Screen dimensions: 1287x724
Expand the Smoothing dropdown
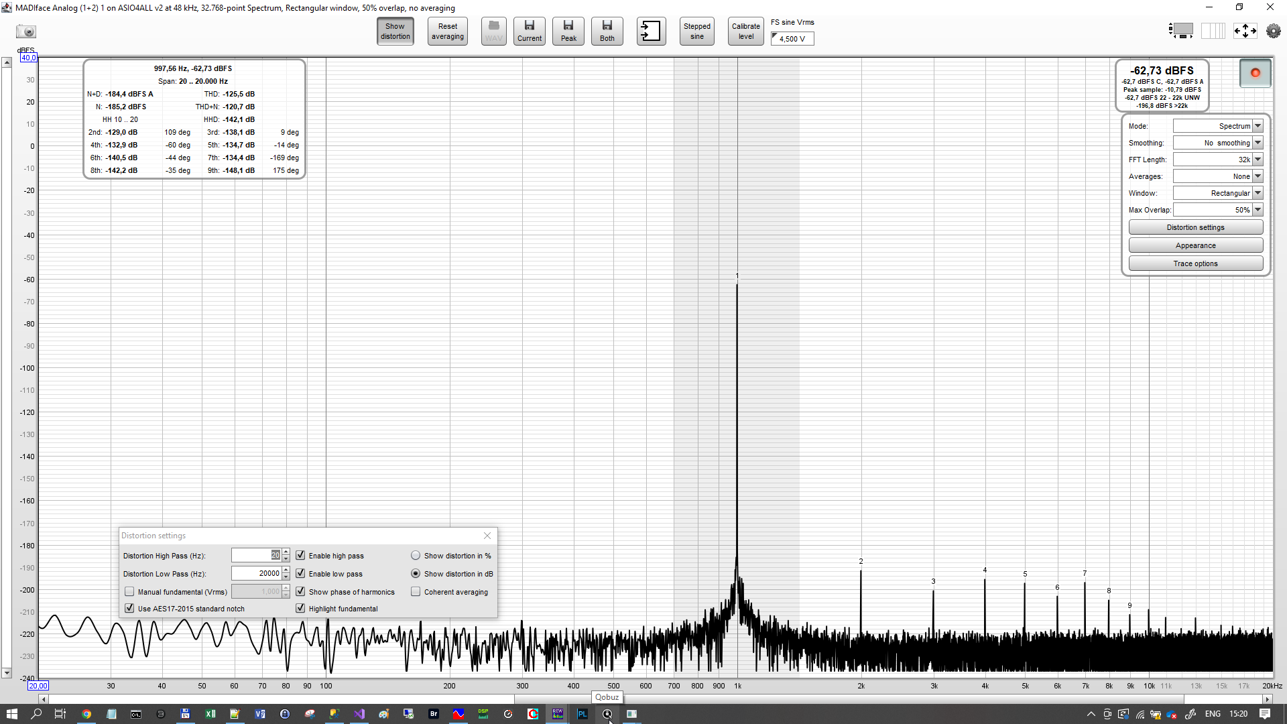(x=1258, y=143)
